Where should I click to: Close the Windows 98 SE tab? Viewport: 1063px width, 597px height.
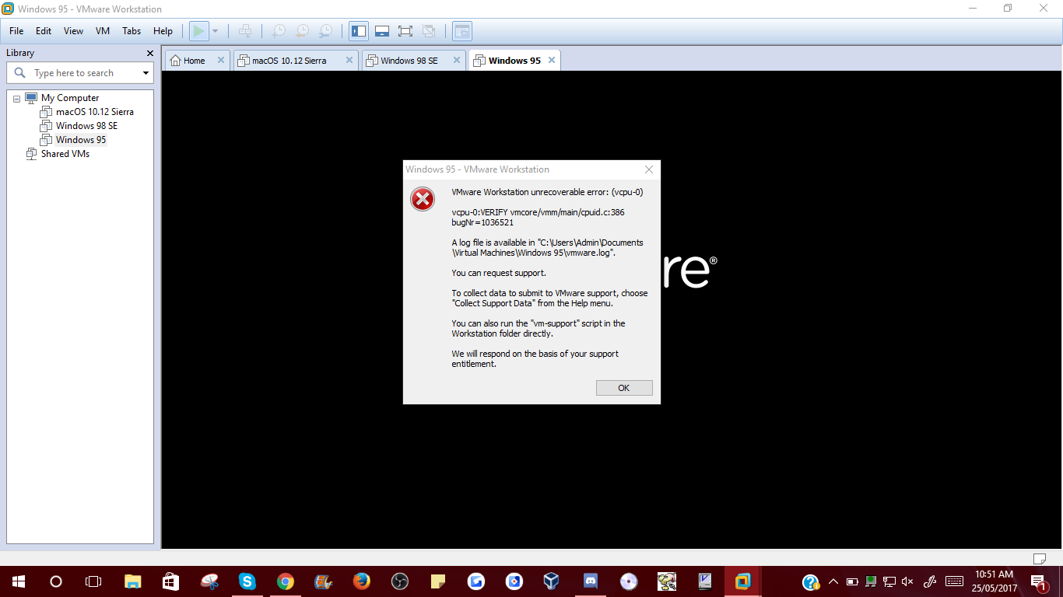456,60
